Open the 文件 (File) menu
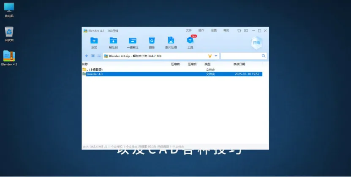351x177 pixels. tap(189, 30)
